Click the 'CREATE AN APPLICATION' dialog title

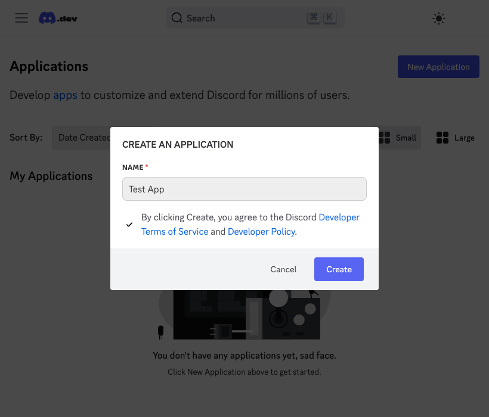pos(178,145)
